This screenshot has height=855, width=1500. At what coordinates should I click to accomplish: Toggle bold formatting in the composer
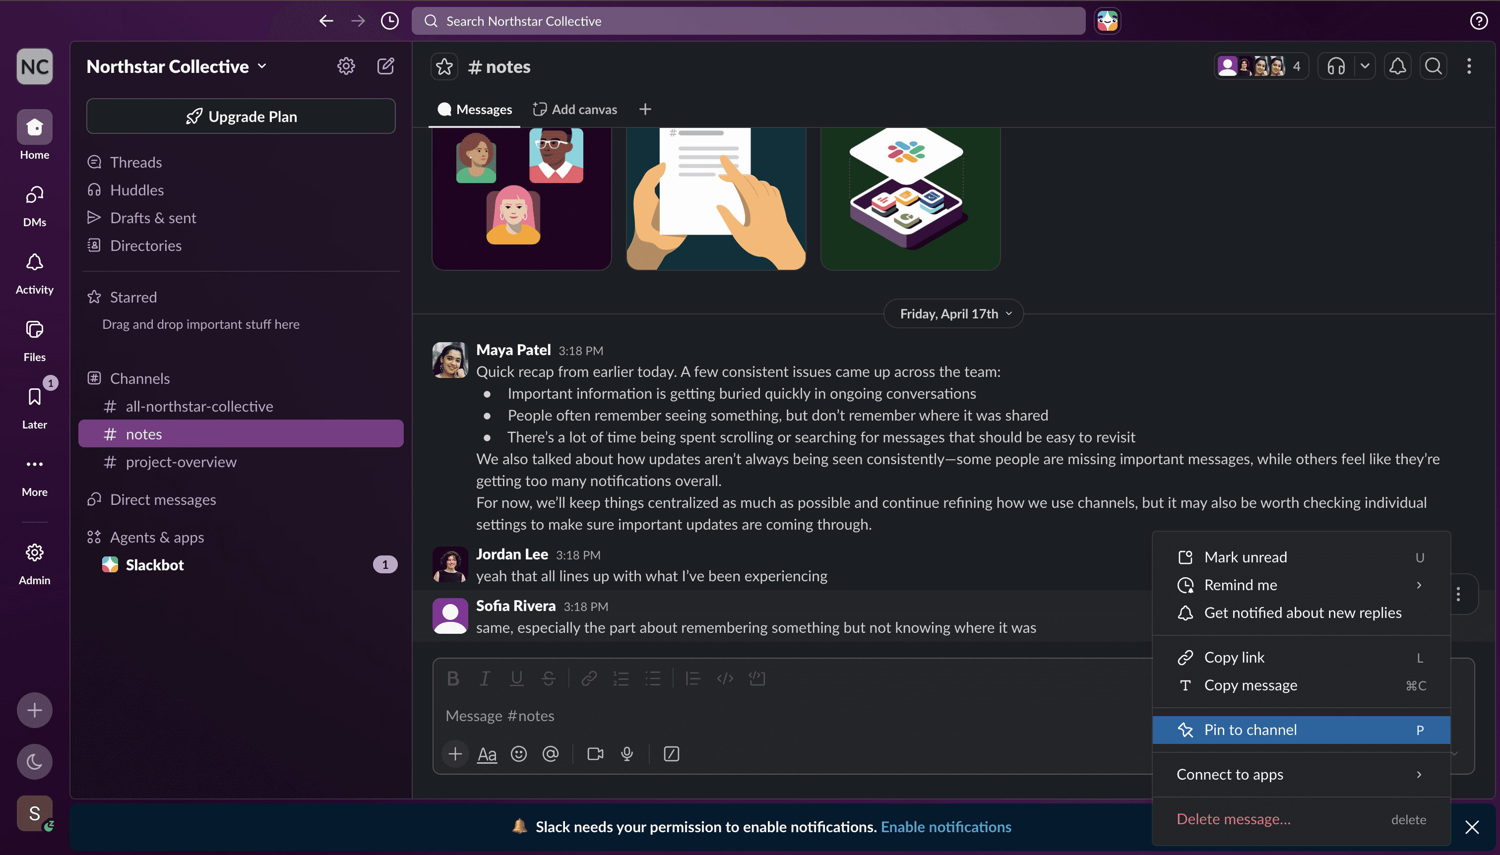click(453, 678)
